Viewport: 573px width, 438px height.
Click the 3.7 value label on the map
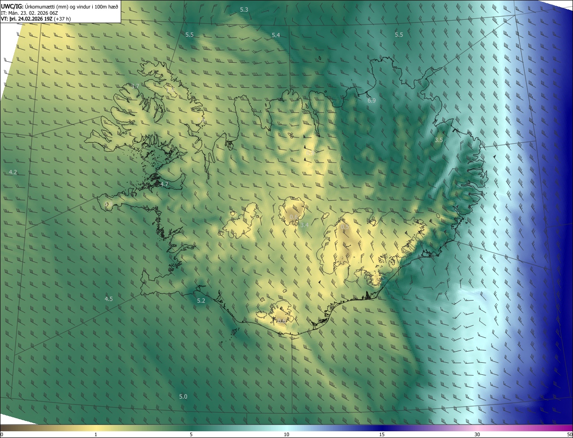[135, 86]
